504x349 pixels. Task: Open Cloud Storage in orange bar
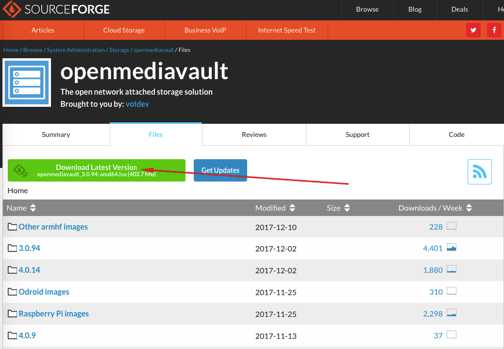[x=124, y=30]
